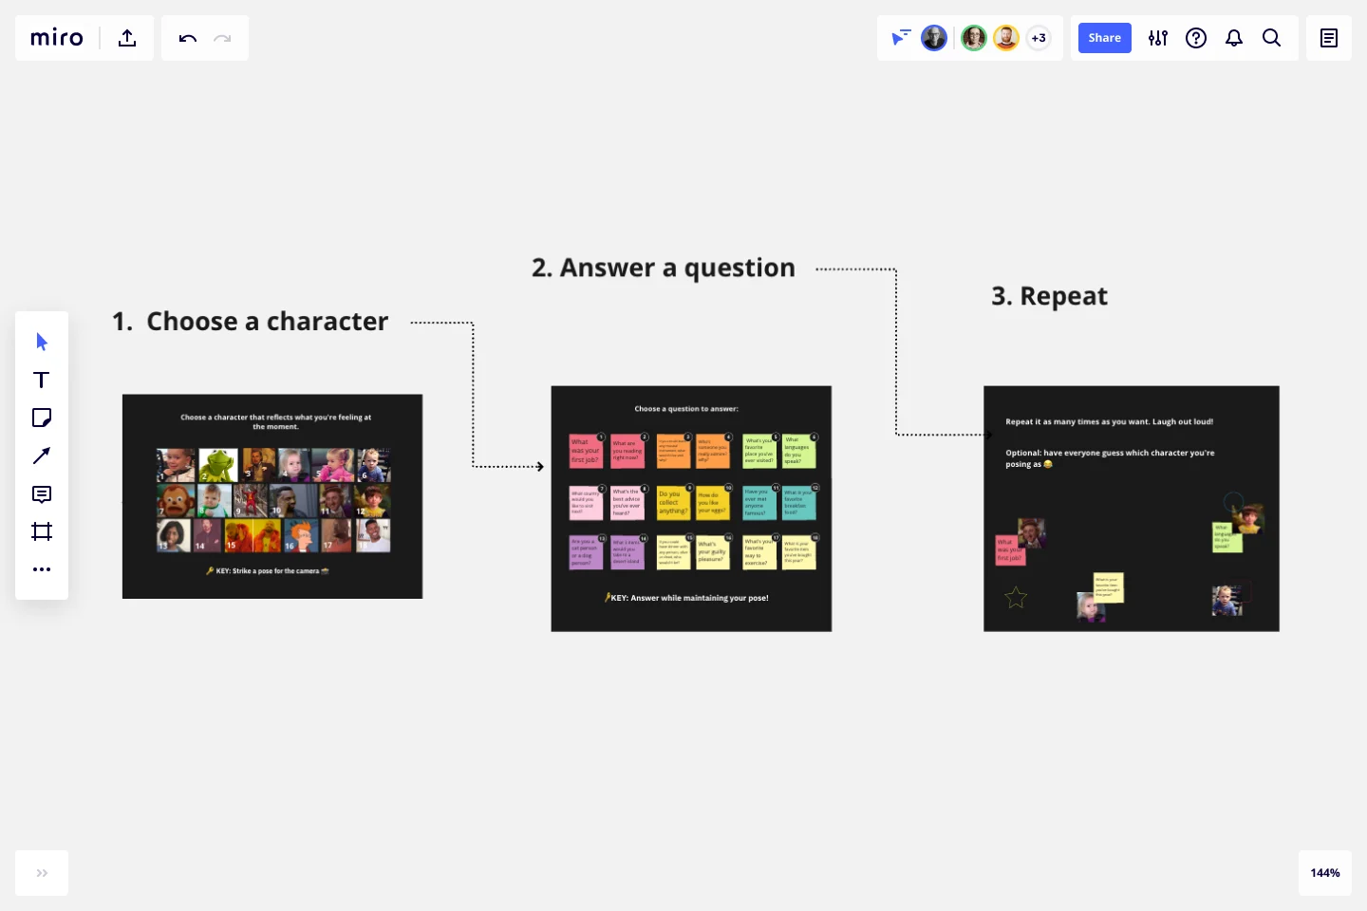Click the Kermit the frog character image
Image resolution: width=1367 pixels, height=911 pixels.
coord(217,465)
